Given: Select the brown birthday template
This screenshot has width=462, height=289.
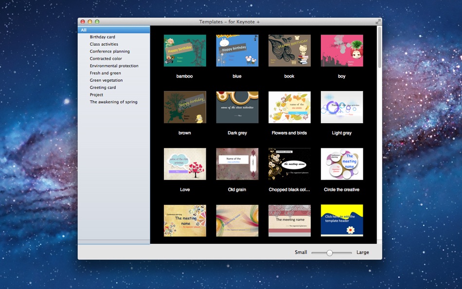Looking at the screenshot, I should coord(185,107).
